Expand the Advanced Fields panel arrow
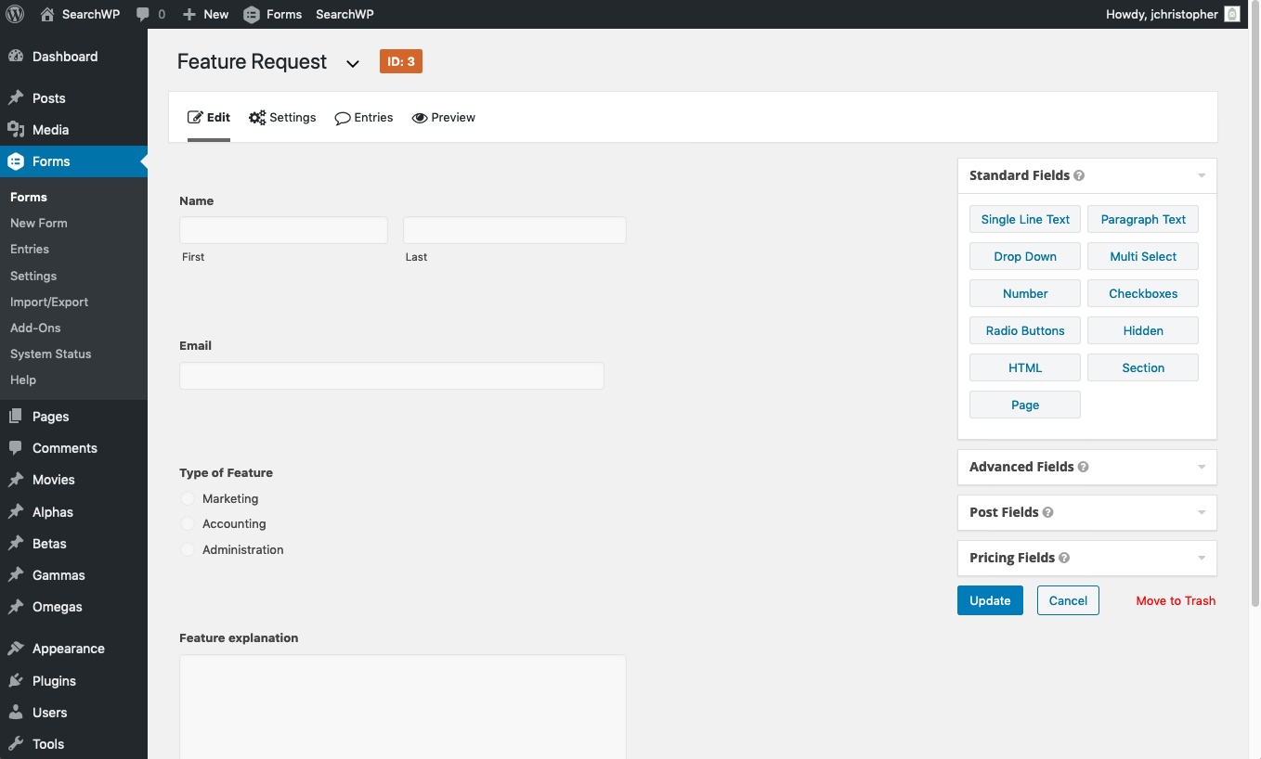 [x=1202, y=467]
